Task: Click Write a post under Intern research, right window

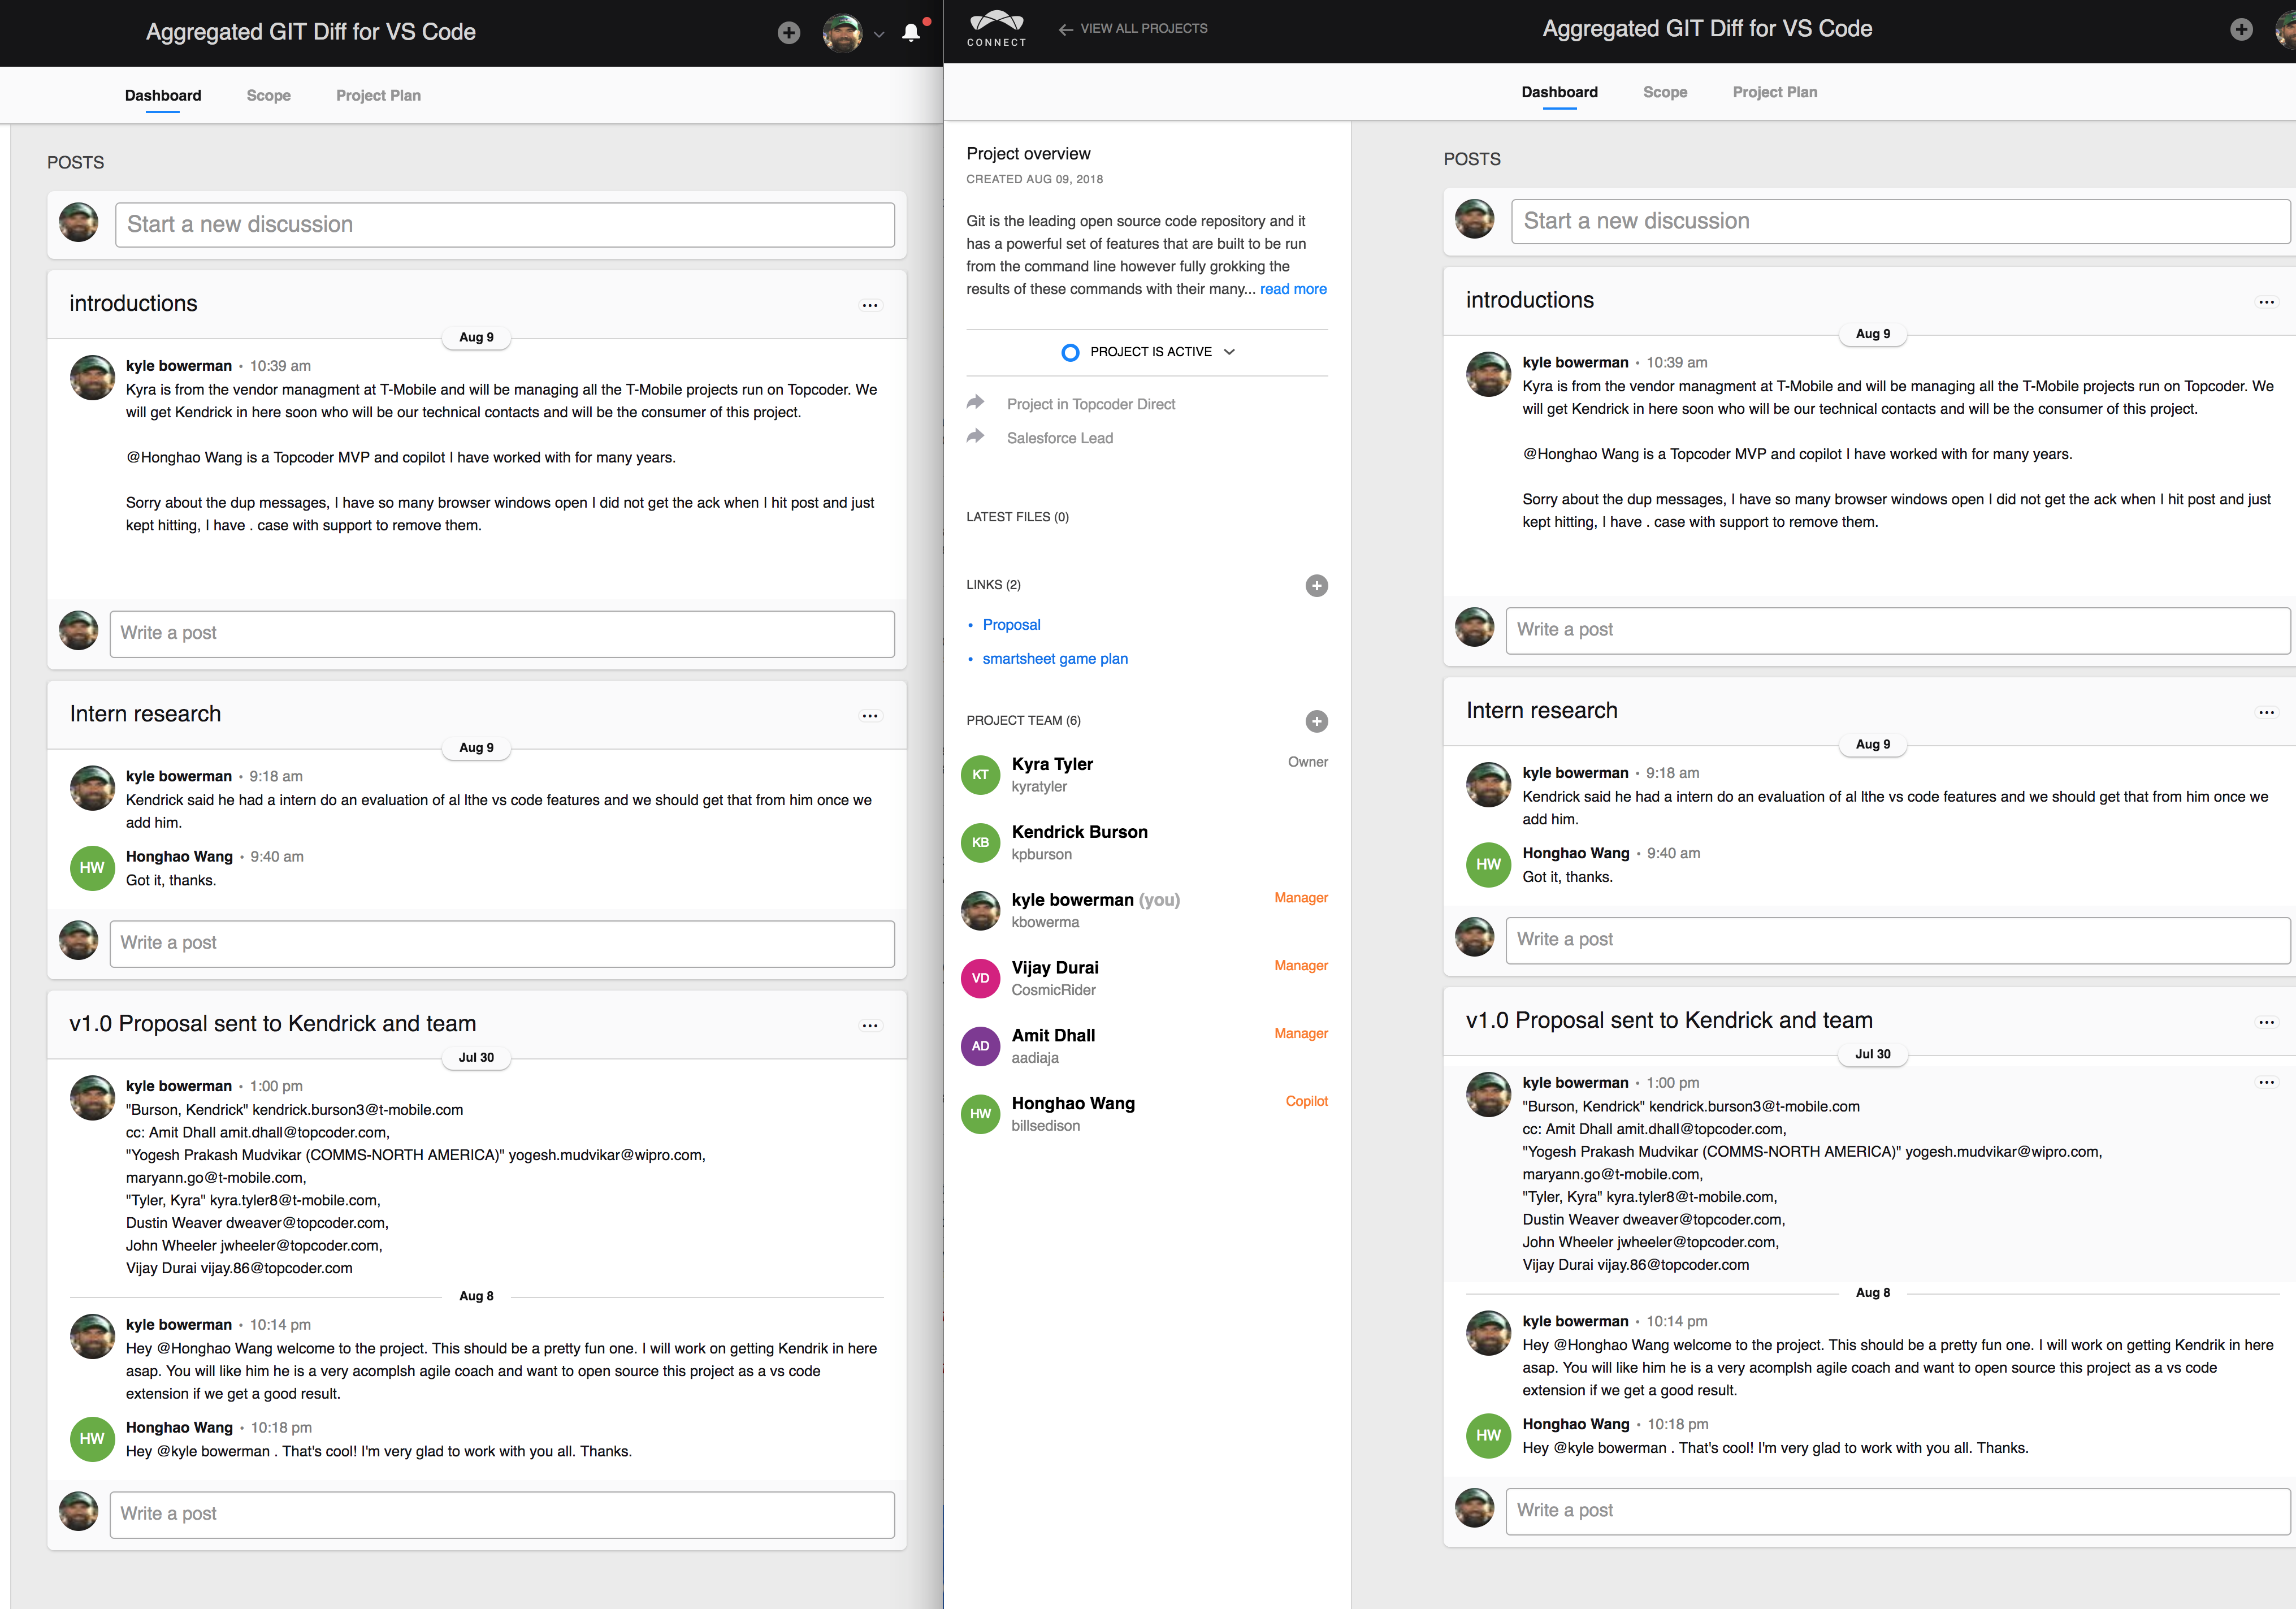Action: pos(1898,941)
